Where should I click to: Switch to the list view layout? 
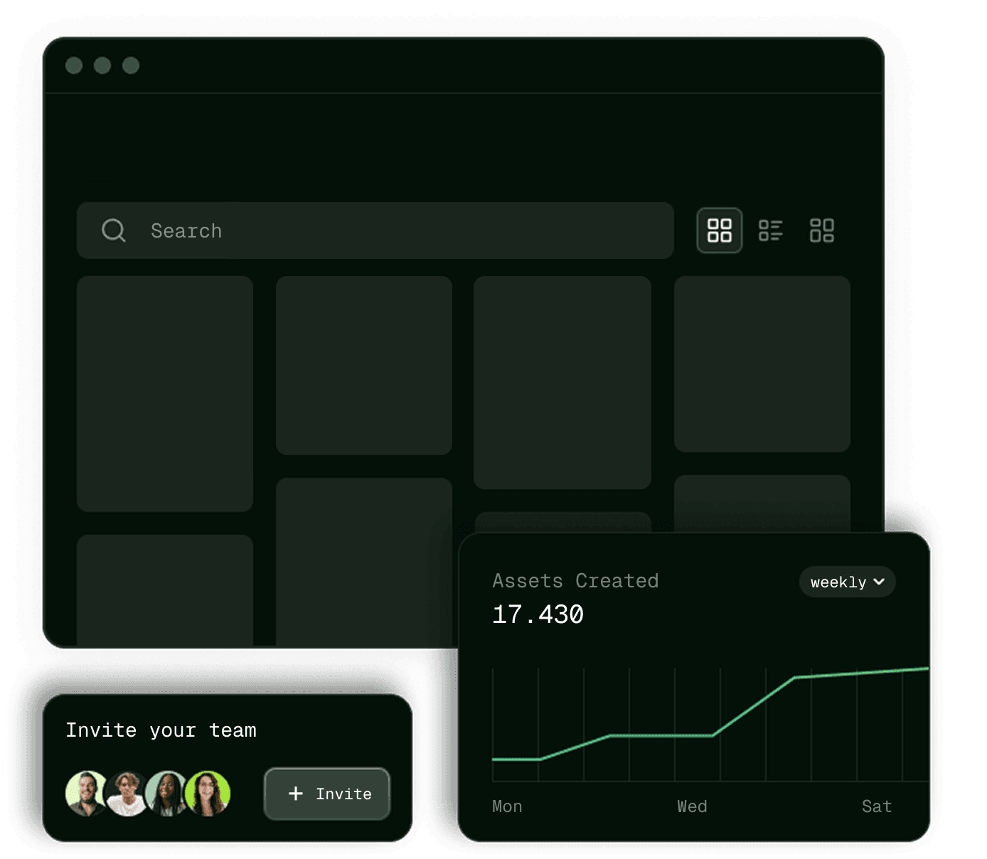[x=770, y=230]
